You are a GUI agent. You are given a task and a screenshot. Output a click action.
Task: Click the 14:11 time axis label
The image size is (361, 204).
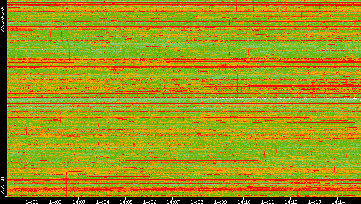click(x=267, y=202)
